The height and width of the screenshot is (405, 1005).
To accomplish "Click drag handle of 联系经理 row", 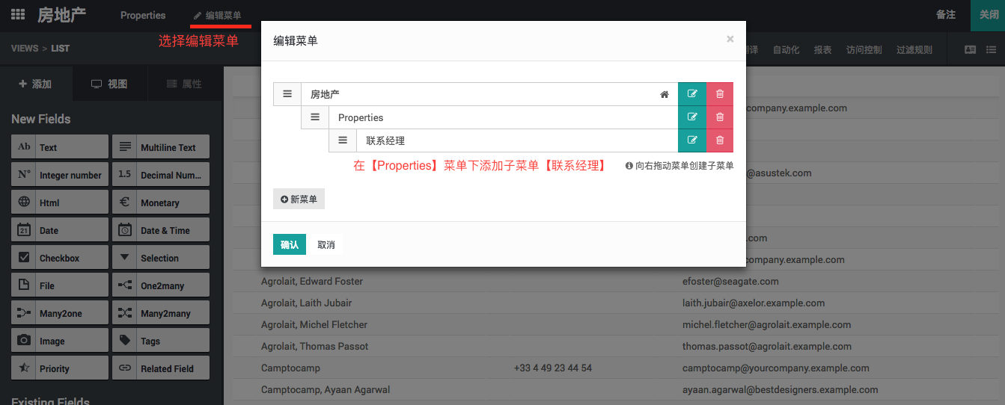I will 343,140.
